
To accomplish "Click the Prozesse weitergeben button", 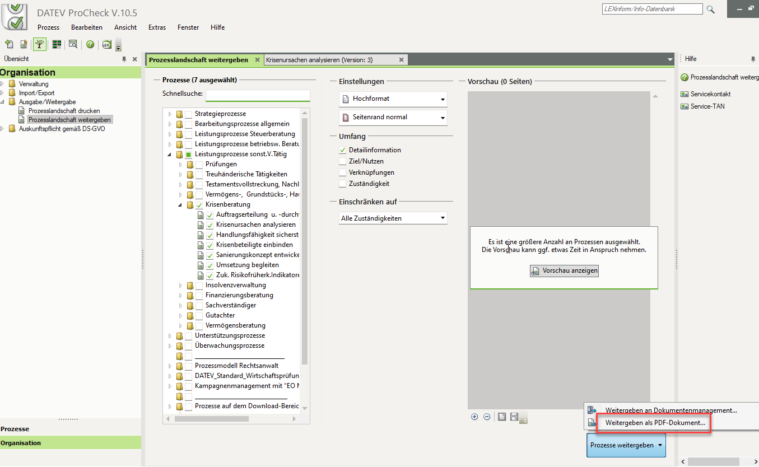I will [626, 445].
